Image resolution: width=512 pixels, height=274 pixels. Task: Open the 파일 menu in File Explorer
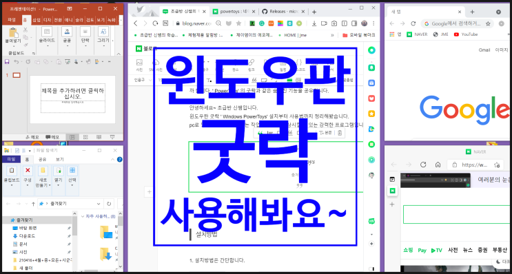click(x=12, y=160)
